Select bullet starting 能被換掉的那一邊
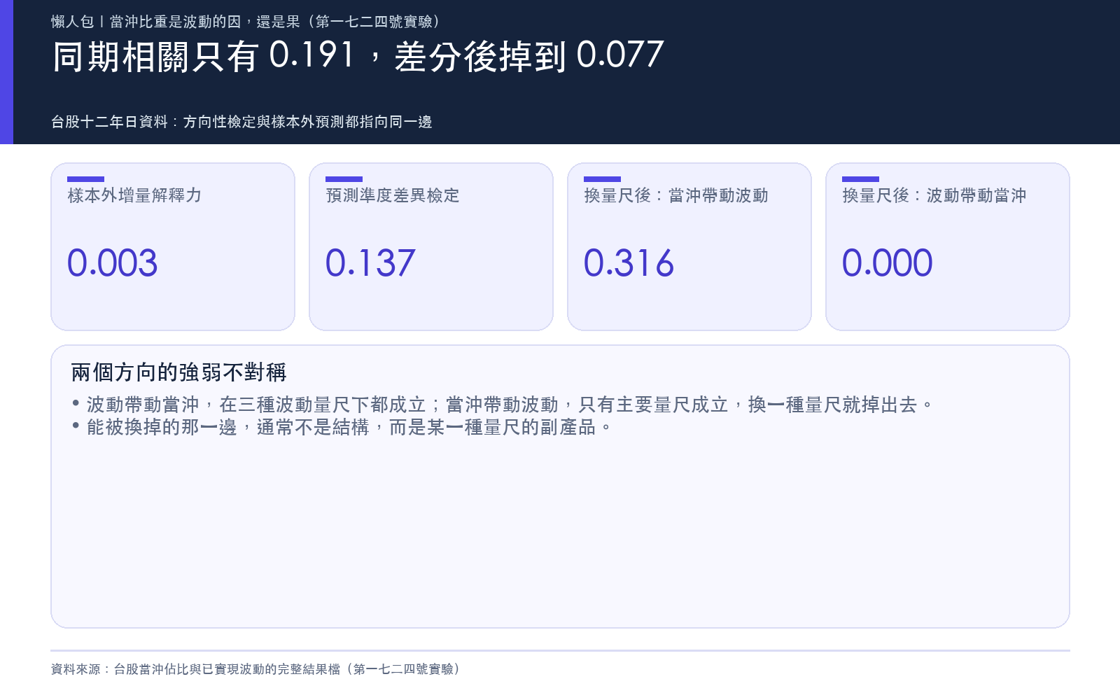 342,427
